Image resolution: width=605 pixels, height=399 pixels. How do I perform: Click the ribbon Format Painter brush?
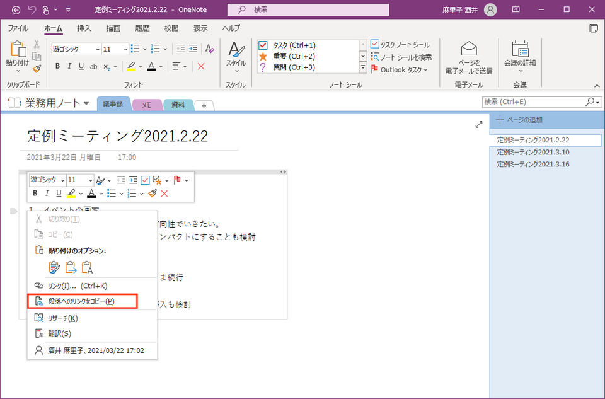click(37, 69)
